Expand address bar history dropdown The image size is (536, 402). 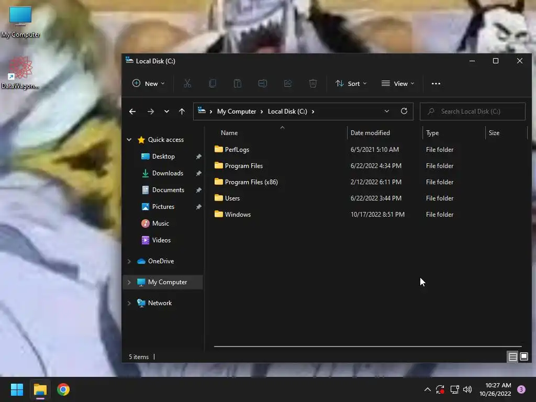point(387,111)
